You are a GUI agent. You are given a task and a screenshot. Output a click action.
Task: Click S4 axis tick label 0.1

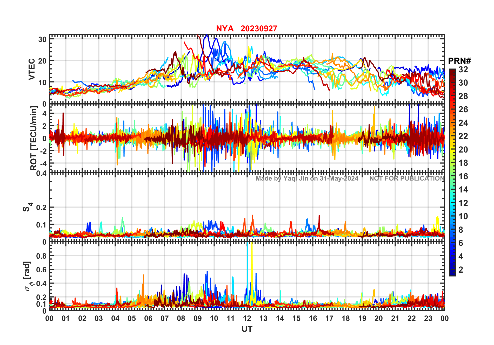[x=41, y=225]
